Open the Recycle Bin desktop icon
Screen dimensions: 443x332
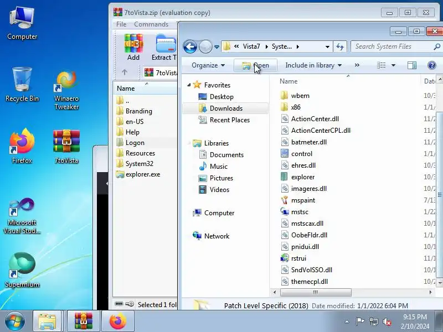click(x=22, y=84)
